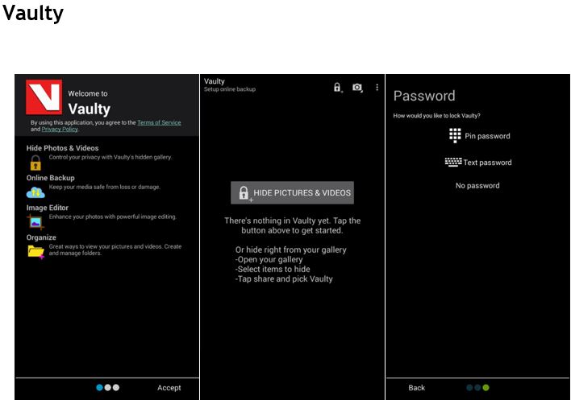Click the Text password keyboard icon
The height and width of the screenshot is (400, 571).
click(452, 162)
